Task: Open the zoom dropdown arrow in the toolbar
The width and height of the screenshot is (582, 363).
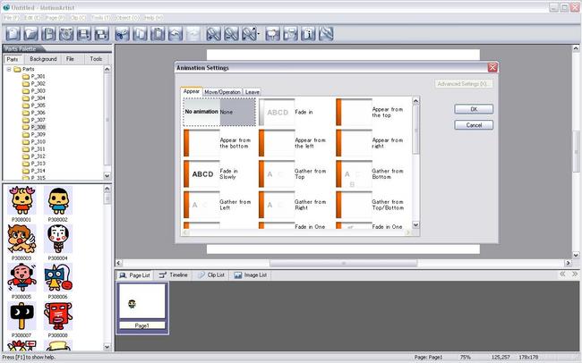Action: 259,34
